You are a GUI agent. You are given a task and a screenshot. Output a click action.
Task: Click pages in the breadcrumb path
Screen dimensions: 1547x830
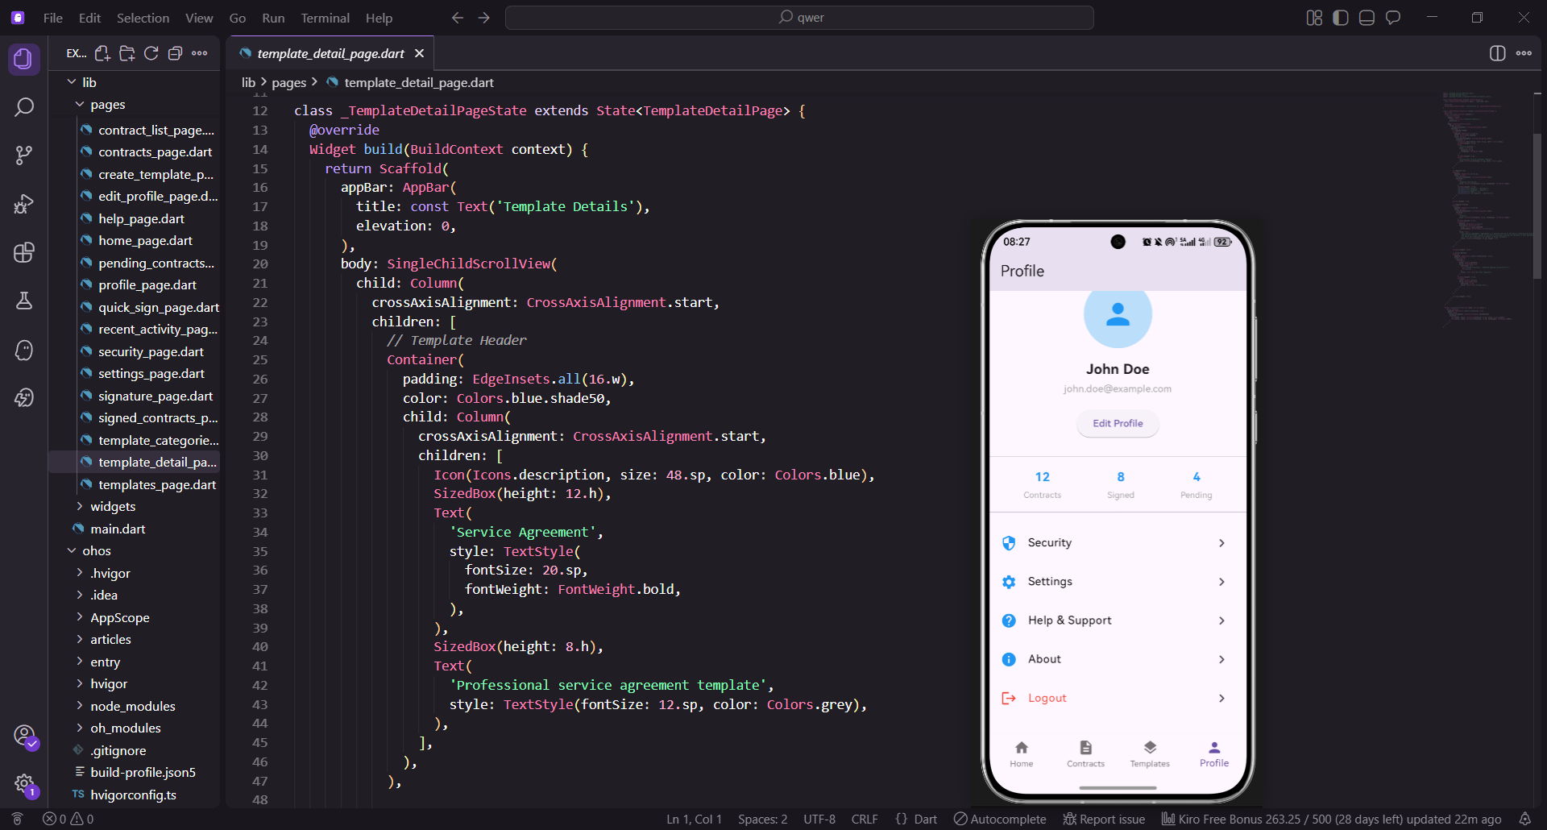point(288,82)
